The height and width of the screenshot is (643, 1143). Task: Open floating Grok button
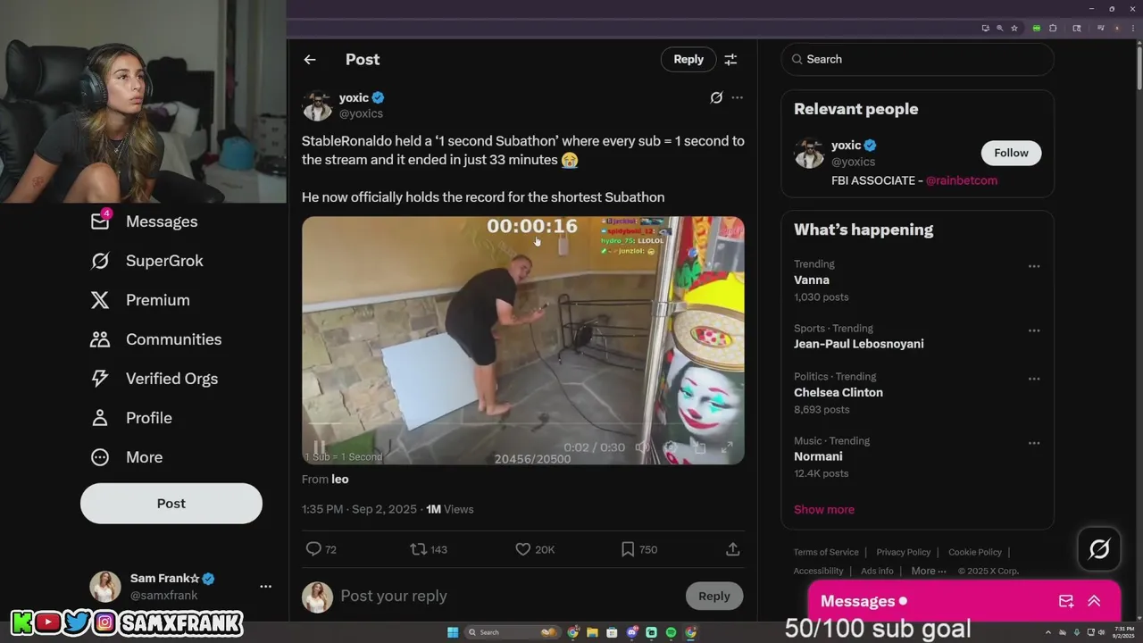coord(1099,548)
